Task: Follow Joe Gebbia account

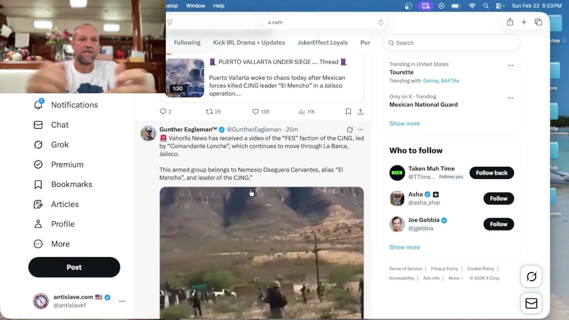Action: (498, 224)
